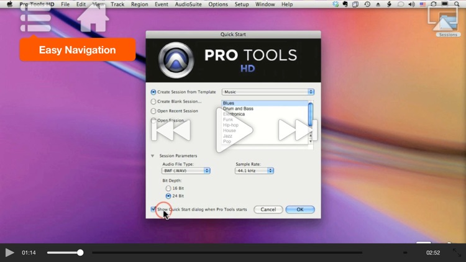The height and width of the screenshot is (262, 466).
Task: Click the OK button
Action: coord(300,209)
